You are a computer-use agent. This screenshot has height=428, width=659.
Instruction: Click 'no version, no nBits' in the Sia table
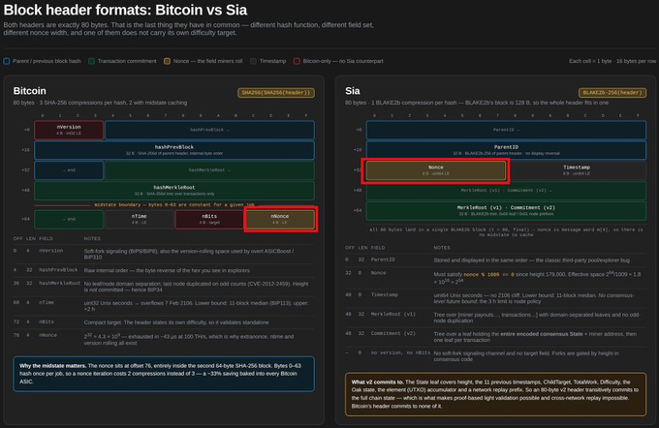(x=400, y=352)
